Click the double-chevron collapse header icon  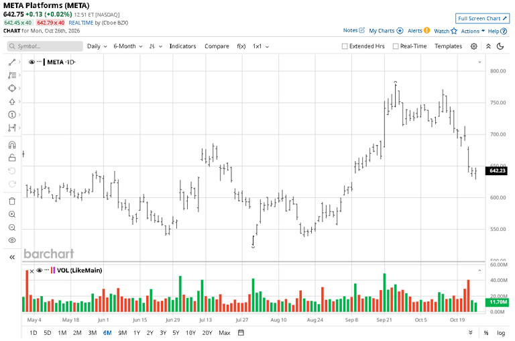[x=488, y=46]
